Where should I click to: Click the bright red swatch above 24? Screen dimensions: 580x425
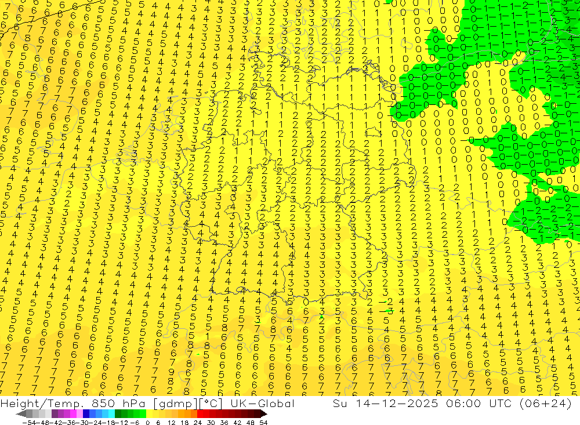(200, 414)
